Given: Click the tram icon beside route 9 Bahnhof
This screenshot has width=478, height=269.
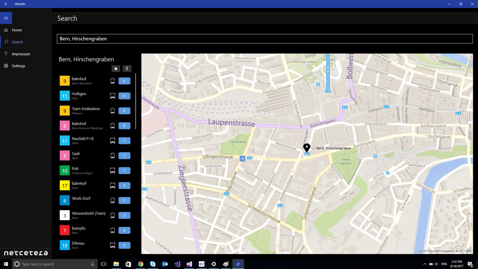Looking at the screenshot, I should (x=113, y=81).
